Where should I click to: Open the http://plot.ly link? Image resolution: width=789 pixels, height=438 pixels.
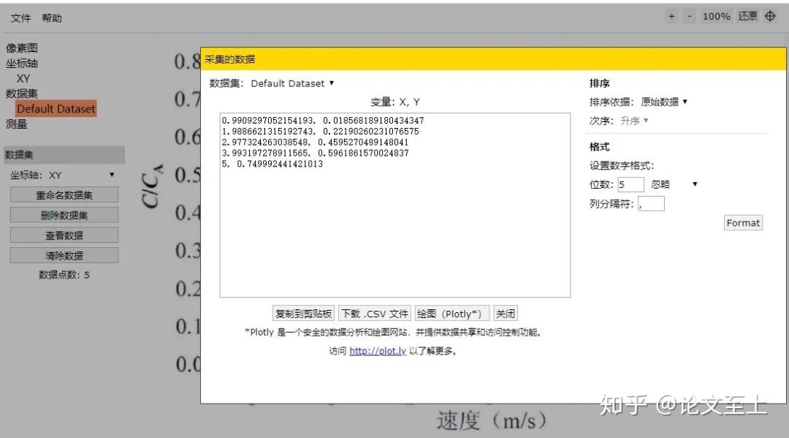[377, 350]
